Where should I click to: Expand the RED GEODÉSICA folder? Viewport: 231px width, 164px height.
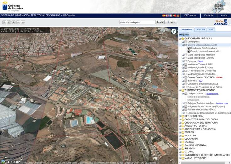point(180,116)
